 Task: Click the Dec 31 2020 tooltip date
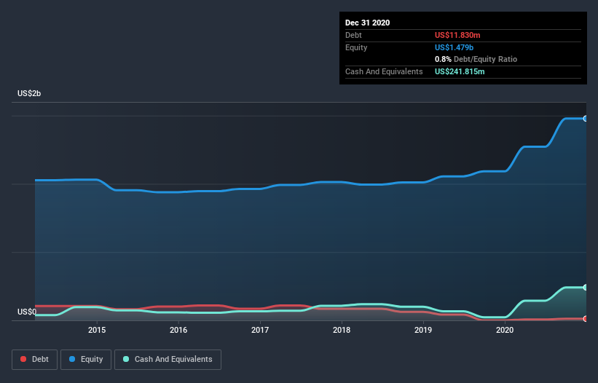tap(367, 23)
